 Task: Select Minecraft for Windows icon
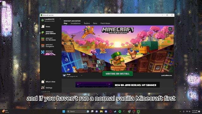pos(43,39)
